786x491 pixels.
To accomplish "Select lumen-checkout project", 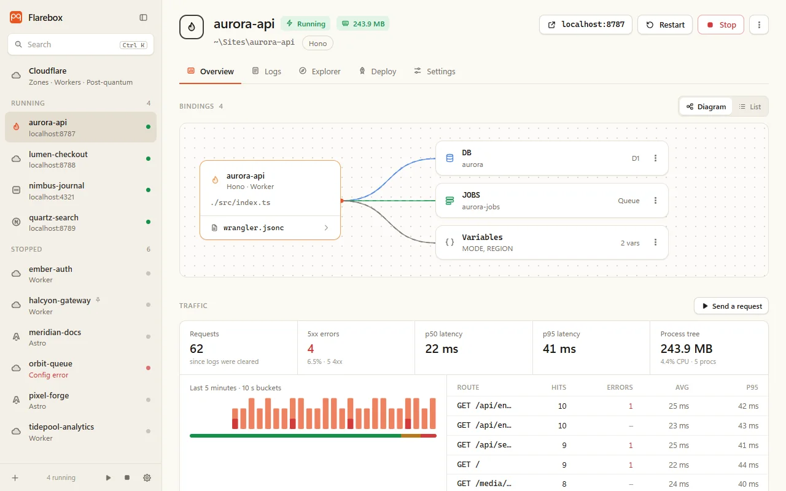I will (80, 159).
